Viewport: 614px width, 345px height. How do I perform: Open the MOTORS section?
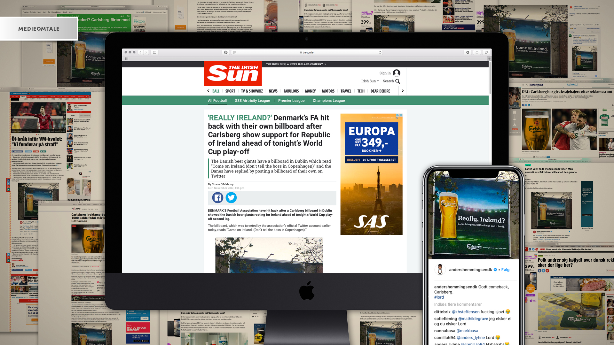coord(328,91)
